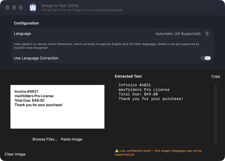The width and height of the screenshot is (225, 161).
Task: Click the subtitle 'Extract text from an image'
Action: click(x=82, y=10)
